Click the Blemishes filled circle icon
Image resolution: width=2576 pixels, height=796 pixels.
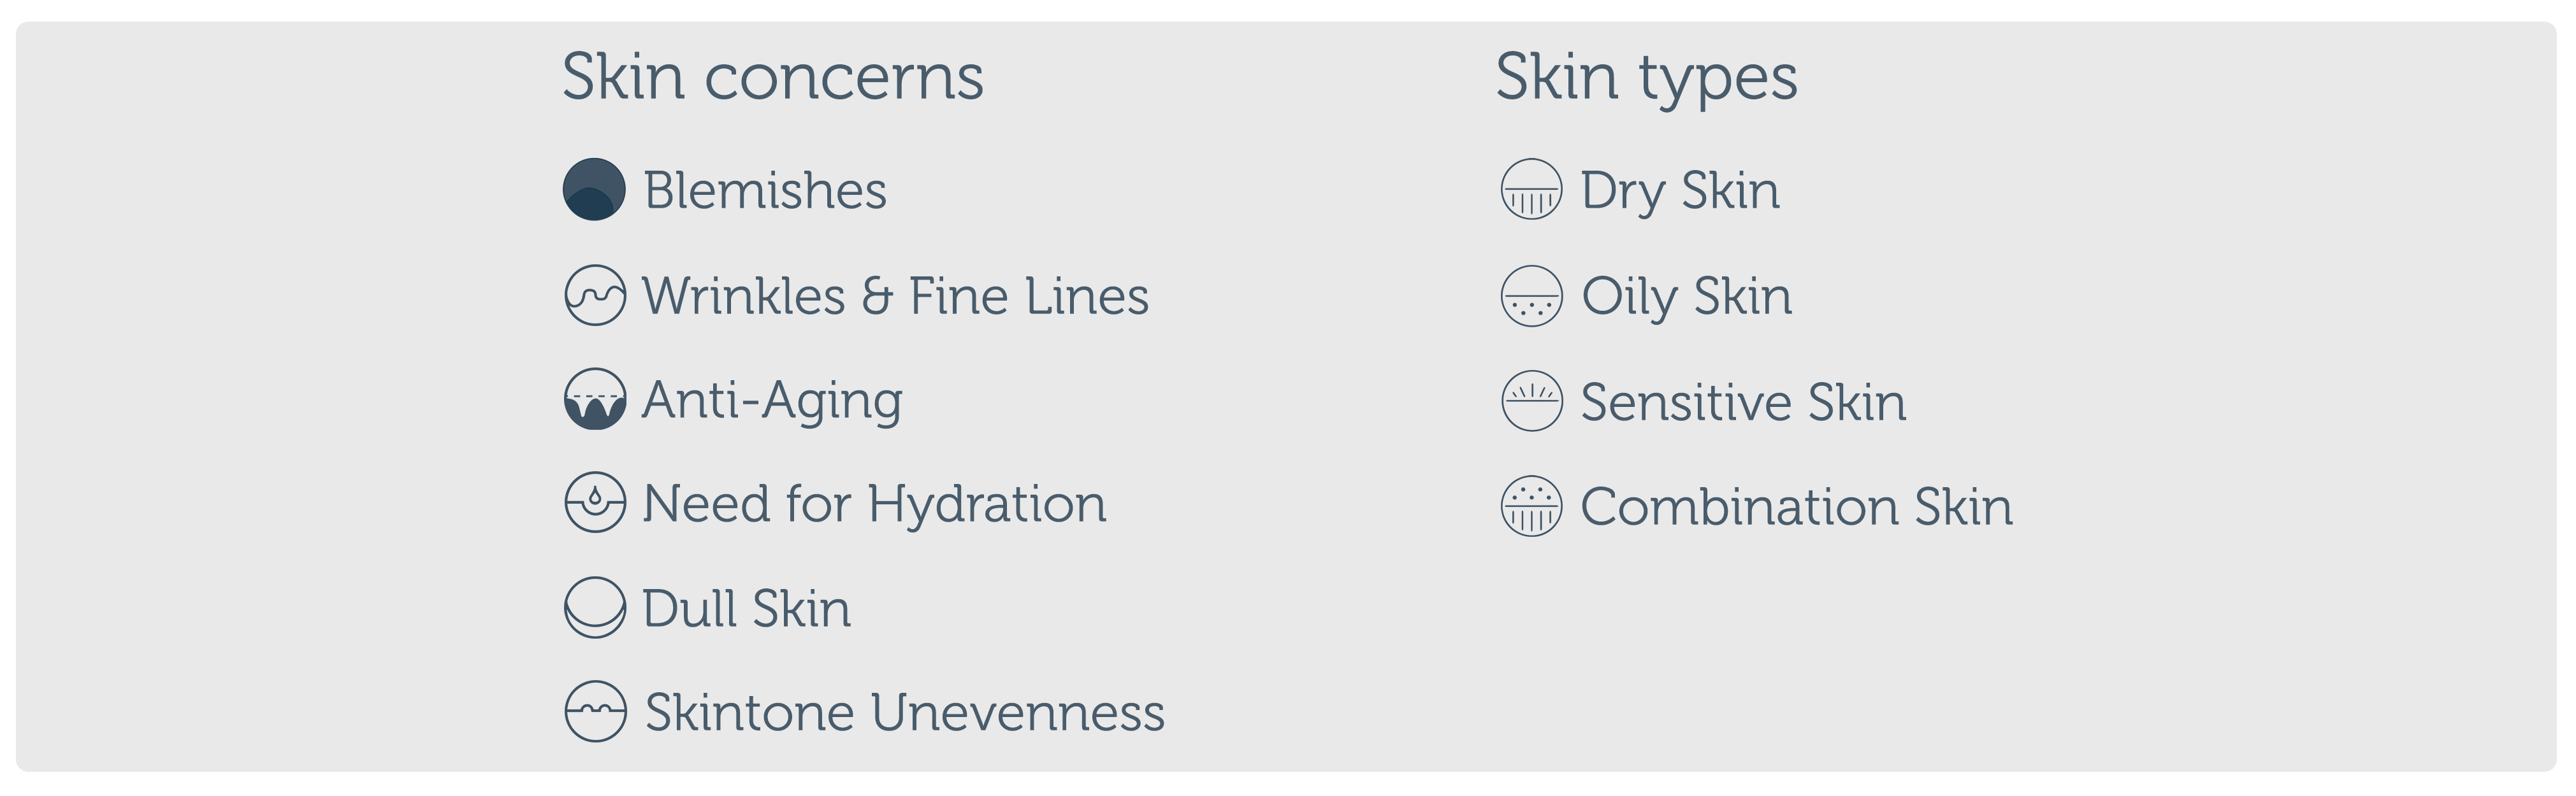coord(594,190)
